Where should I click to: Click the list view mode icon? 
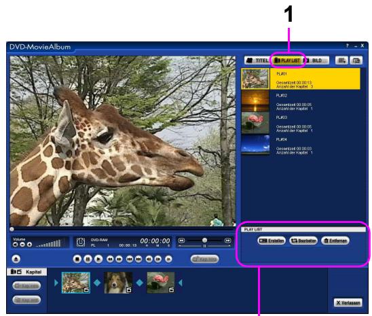pyautogui.click(x=341, y=60)
